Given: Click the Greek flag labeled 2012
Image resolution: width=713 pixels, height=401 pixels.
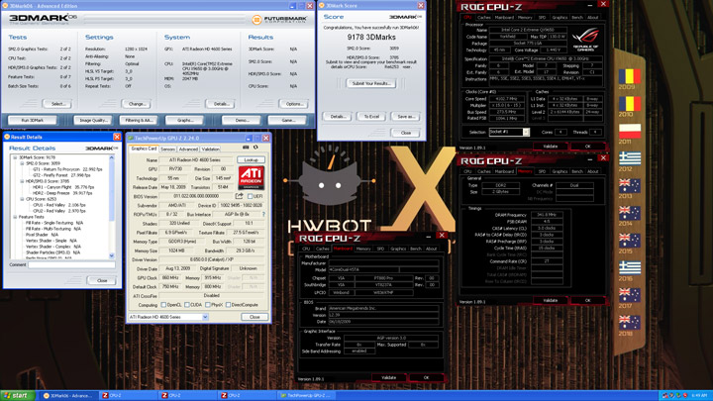Looking at the screenshot, I should tap(630, 158).
